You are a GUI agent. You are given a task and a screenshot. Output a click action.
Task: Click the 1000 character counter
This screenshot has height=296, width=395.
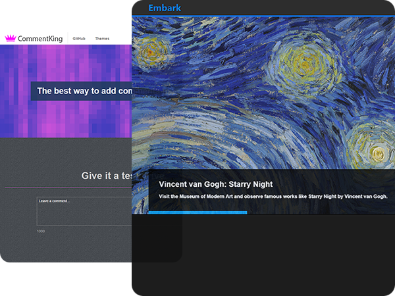(41, 232)
